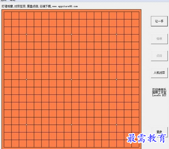
Task: Click the www.appstoreGO.com address text
Action: [65, 7]
